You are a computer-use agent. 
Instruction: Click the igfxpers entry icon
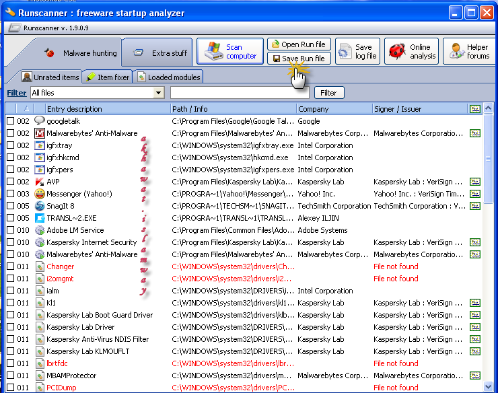[40, 170]
